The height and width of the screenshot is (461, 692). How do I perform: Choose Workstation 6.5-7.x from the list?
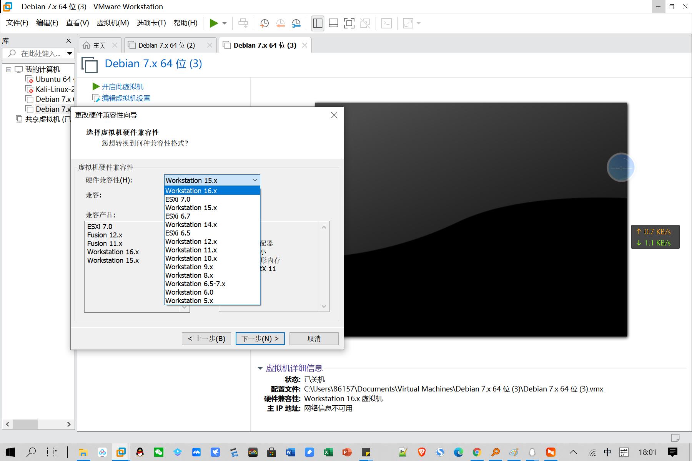(212, 284)
